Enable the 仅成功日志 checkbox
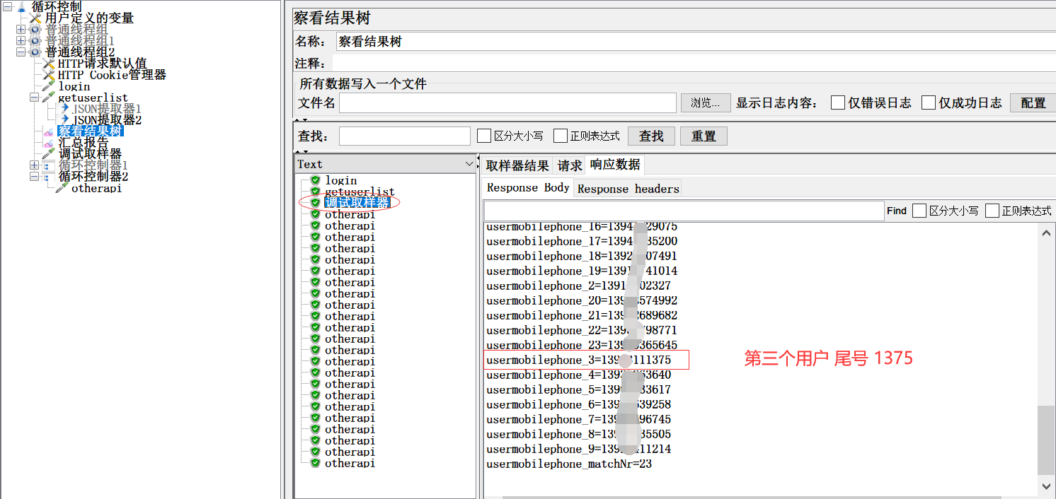Image resolution: width=1056 pixels, height=499 pixels. (929, 103)
